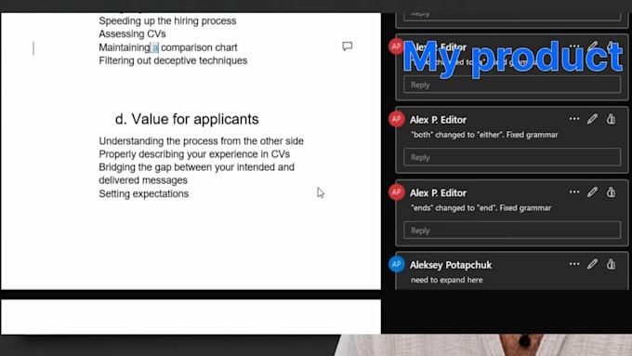
Task: Like the "need to expand here" comment
Action: click(611, 264)
